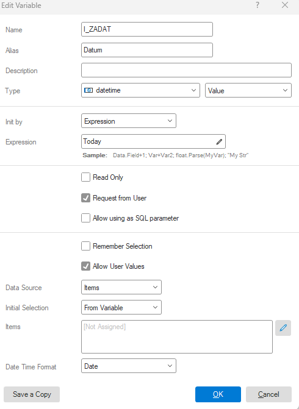Image resolution: width=299 pixels, height=409 pixels.
Task: Click the Cancel button
Action: point(268,394)
